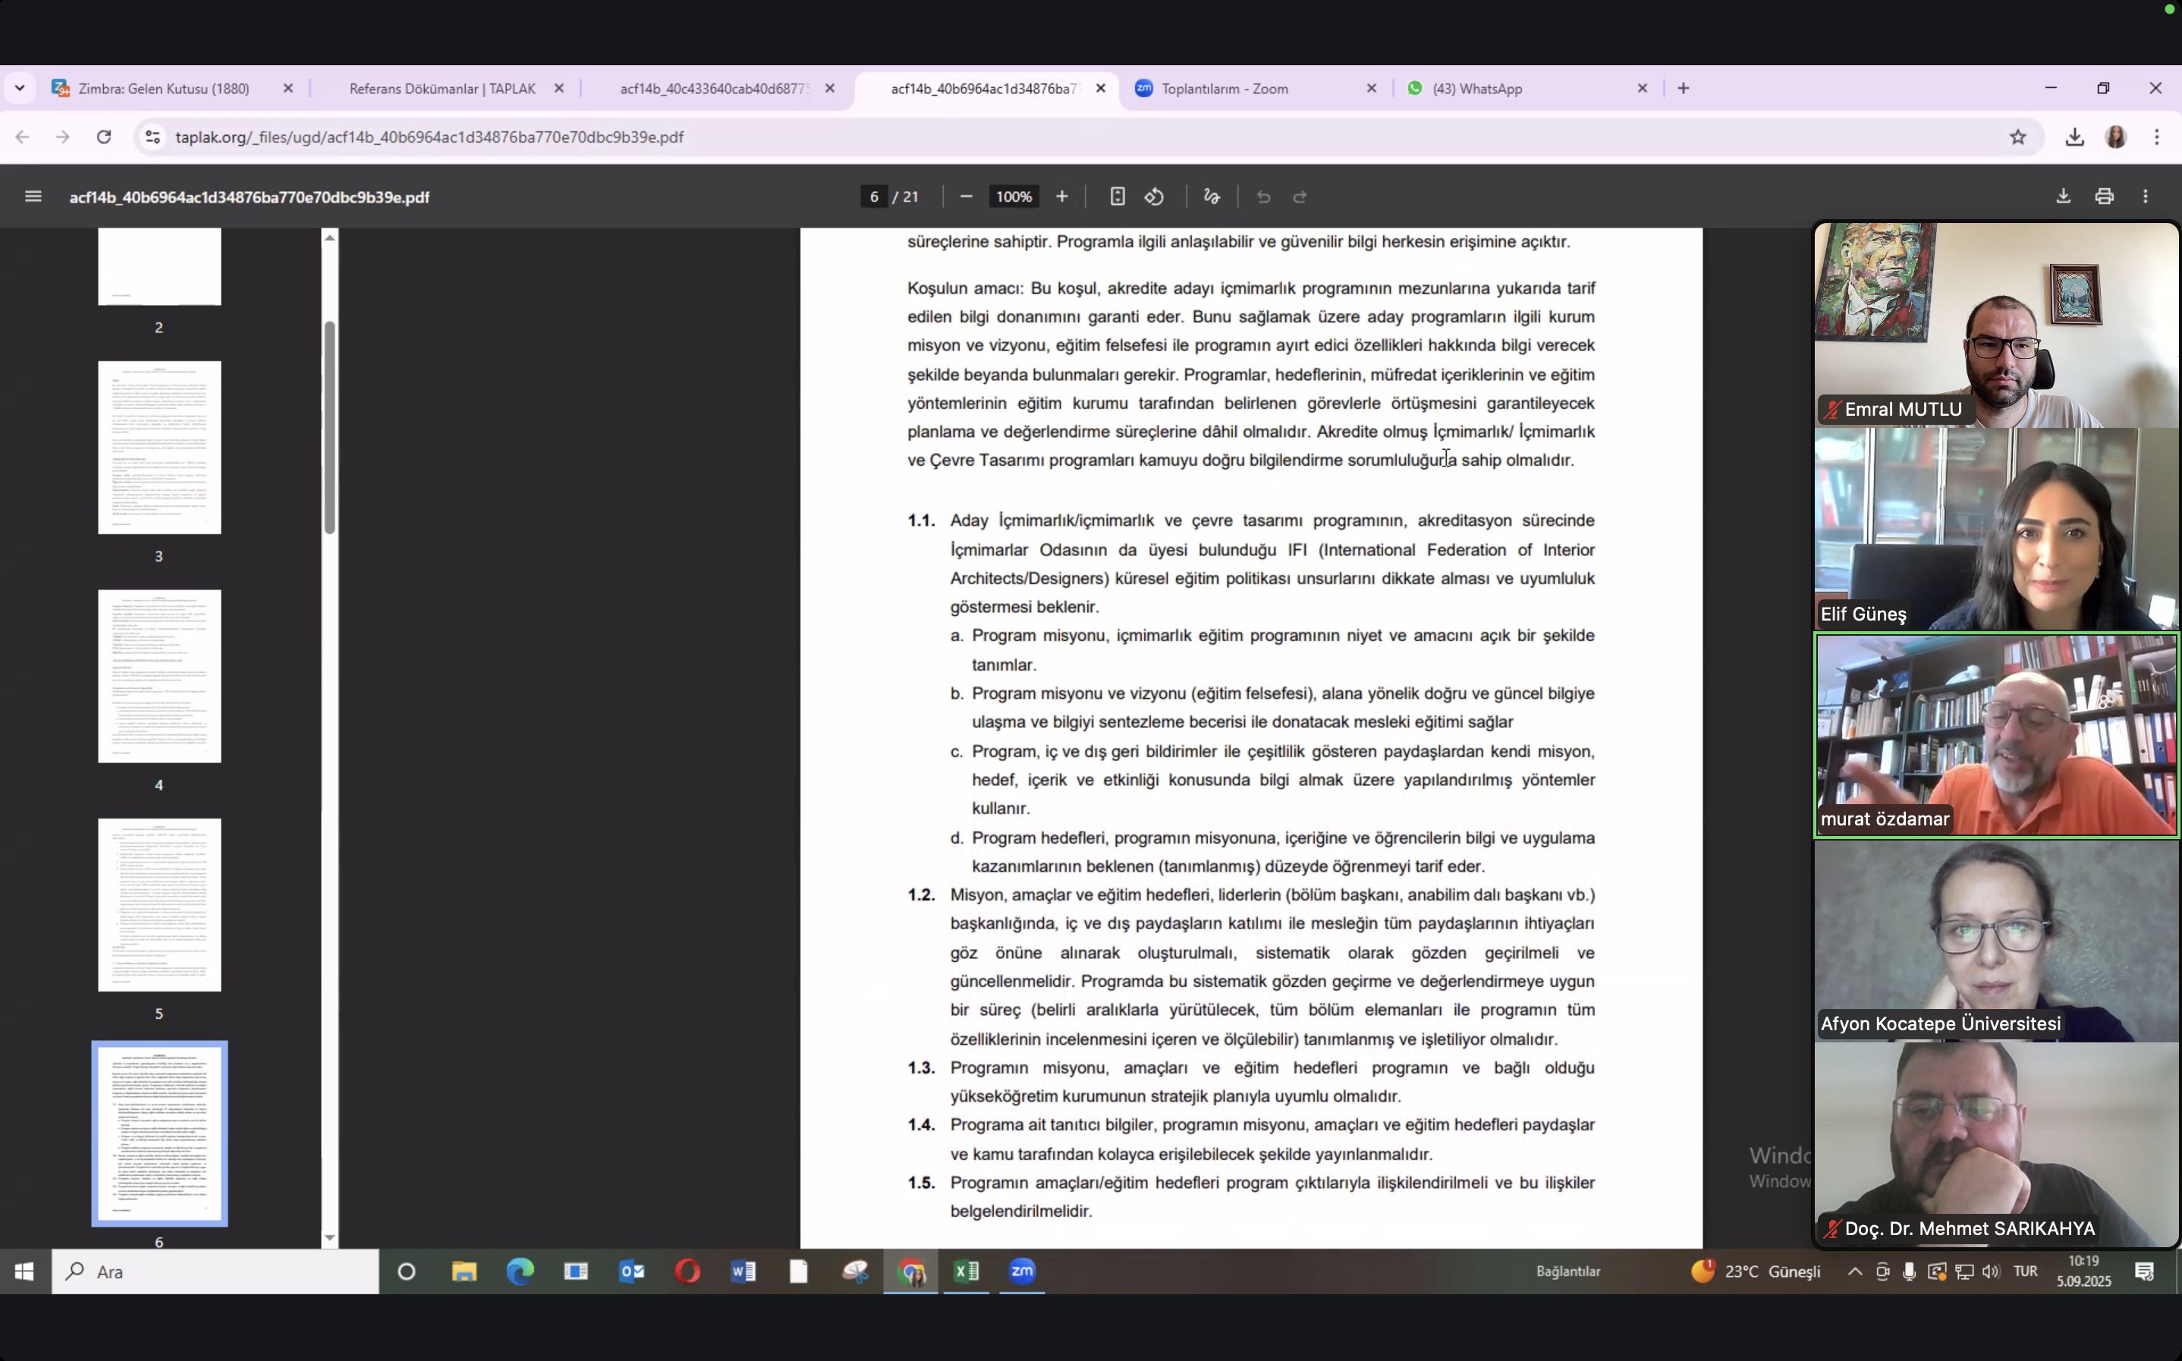Open File Explorer from taskbar
Screen dimensions: 2182x1361
464,1271
